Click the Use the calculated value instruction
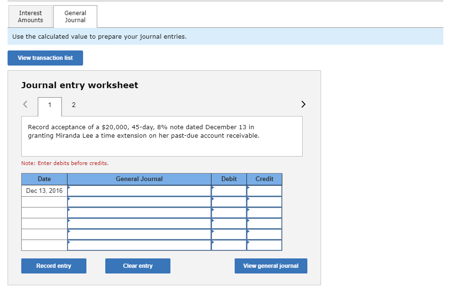This screenshot has width=449, height=290. [x=99, y=37]
